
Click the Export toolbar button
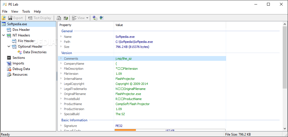coord(16,18)
